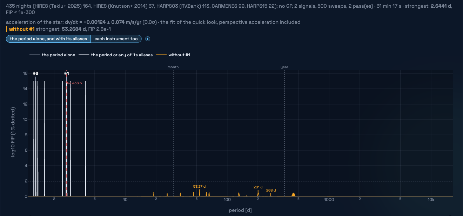This screenshot has width=463, height=216.
Task: Click the "14" tick on the FIP axis
Action: 25,89
